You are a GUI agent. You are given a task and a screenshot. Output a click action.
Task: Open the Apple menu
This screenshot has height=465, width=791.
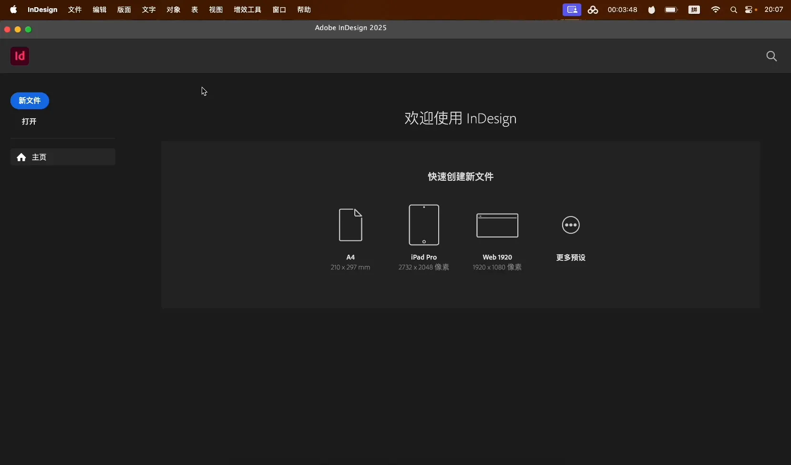pos(13,10)
